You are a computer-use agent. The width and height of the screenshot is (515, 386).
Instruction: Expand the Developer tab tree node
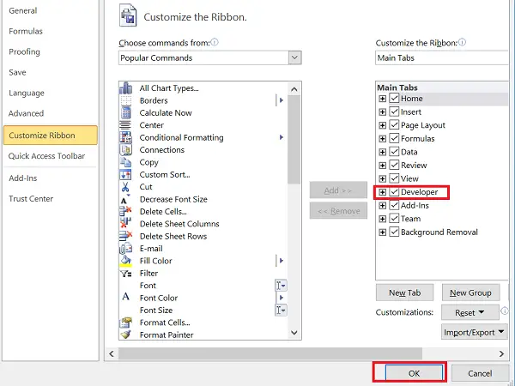[x=382, y=192]
